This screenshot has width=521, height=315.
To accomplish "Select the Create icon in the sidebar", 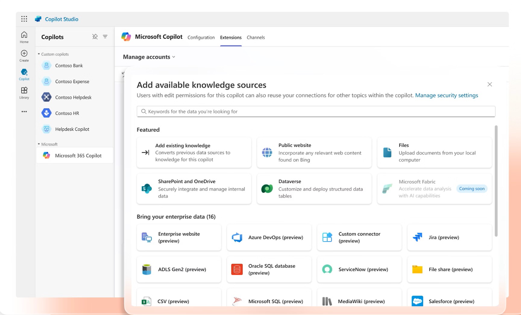I will tap(24, 55).
